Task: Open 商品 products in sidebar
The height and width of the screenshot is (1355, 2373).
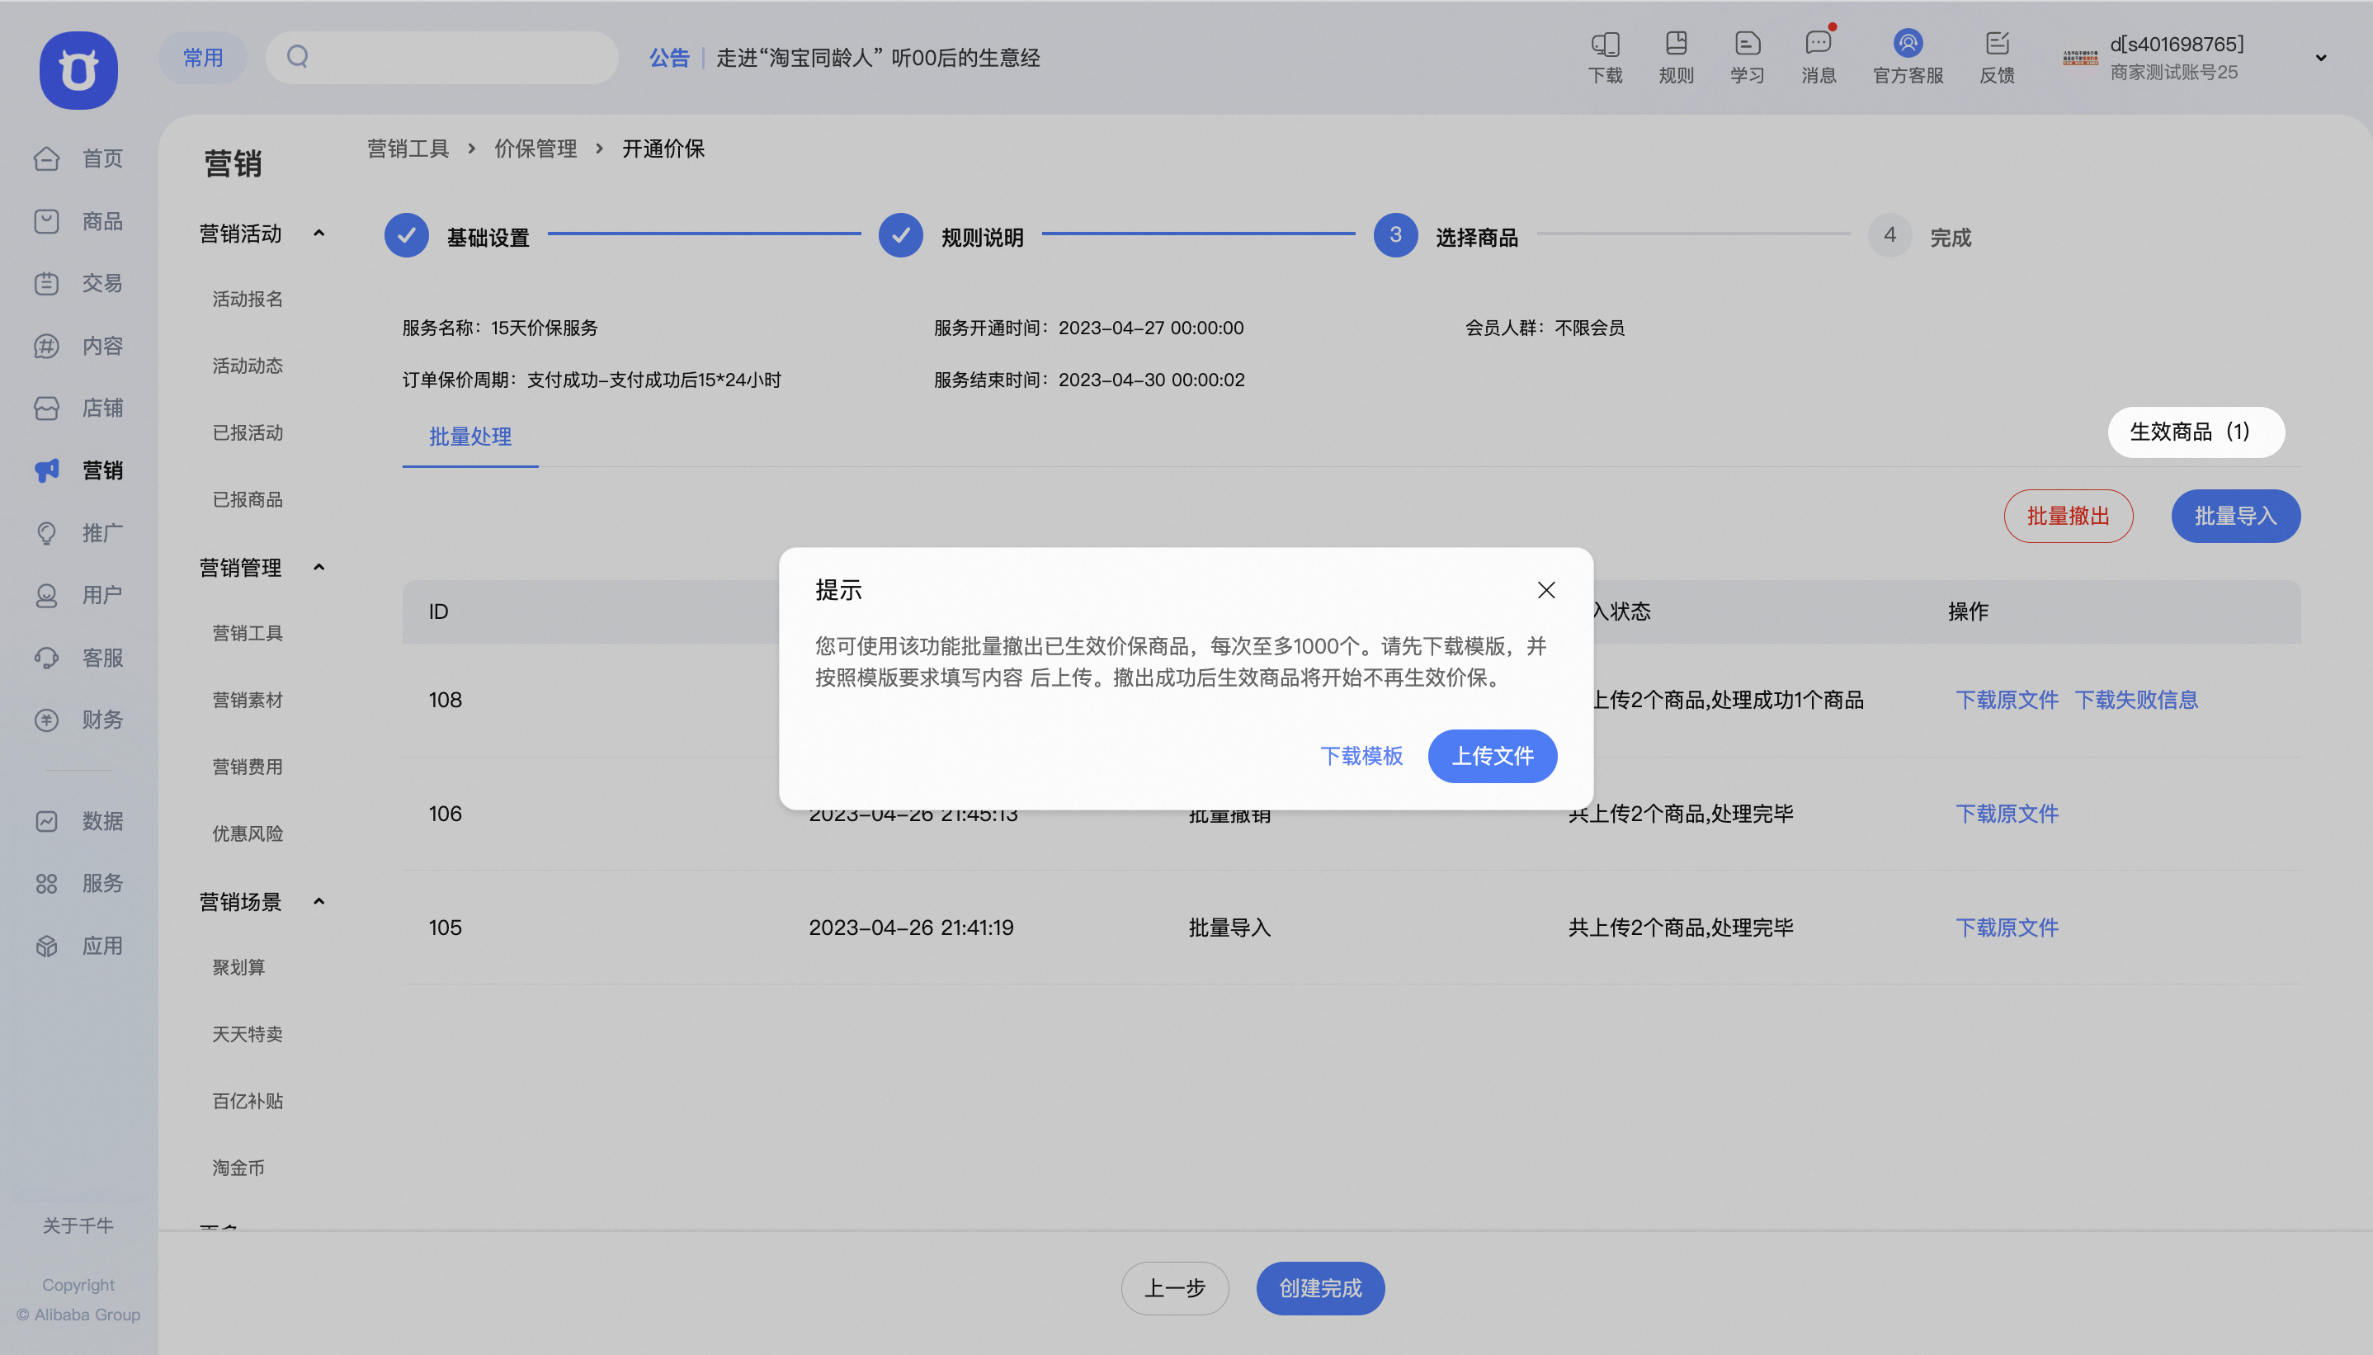Action: tap(78, 220)
